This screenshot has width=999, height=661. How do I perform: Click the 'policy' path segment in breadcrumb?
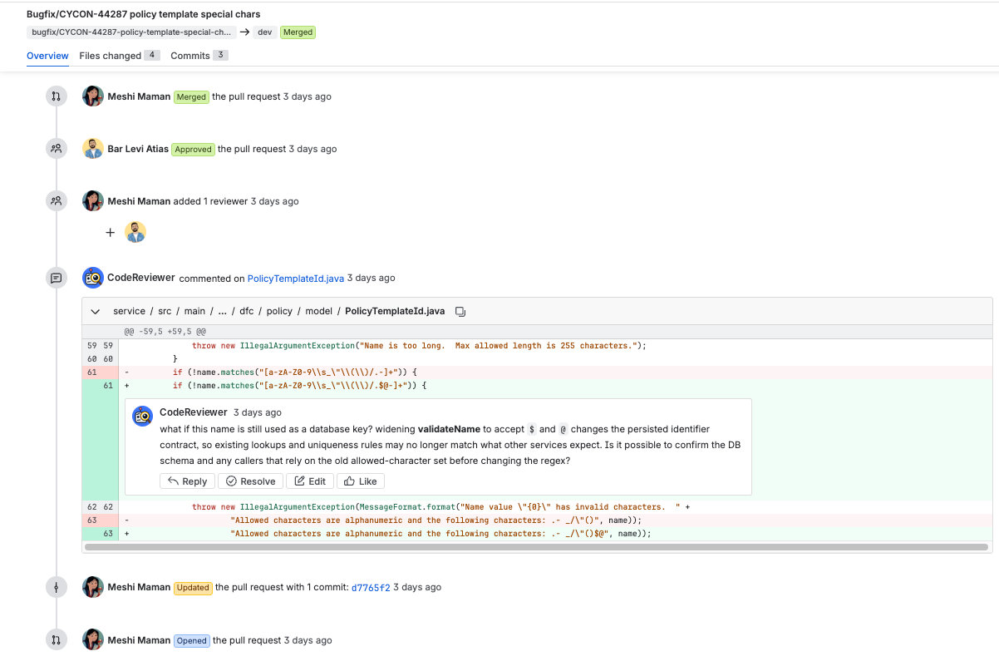(x=279, y=311)
